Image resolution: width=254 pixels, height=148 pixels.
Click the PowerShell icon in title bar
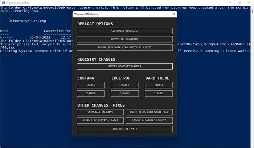click(x=3, y=3)
